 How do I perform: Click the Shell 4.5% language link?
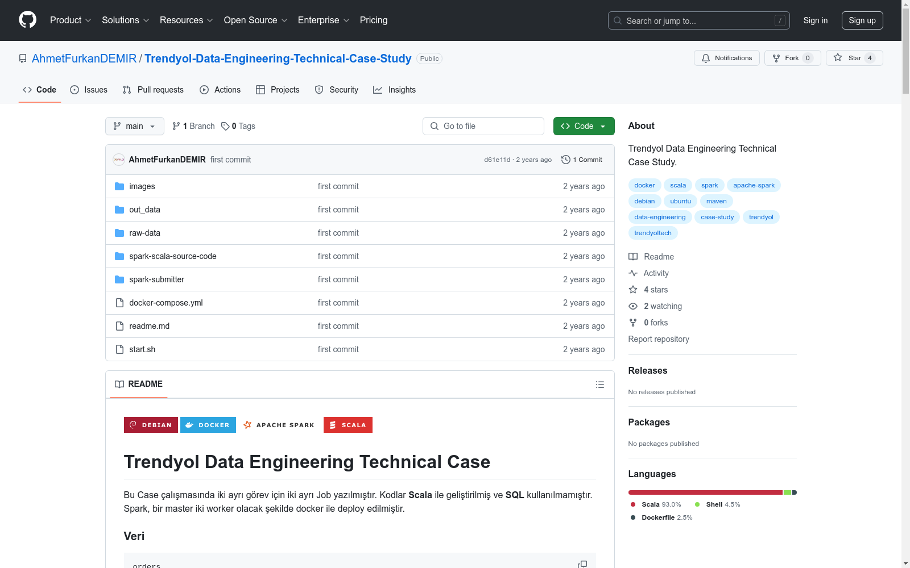pos(718,504)
